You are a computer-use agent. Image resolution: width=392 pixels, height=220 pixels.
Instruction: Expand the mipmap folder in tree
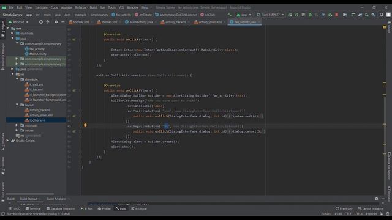click(17, 125)
